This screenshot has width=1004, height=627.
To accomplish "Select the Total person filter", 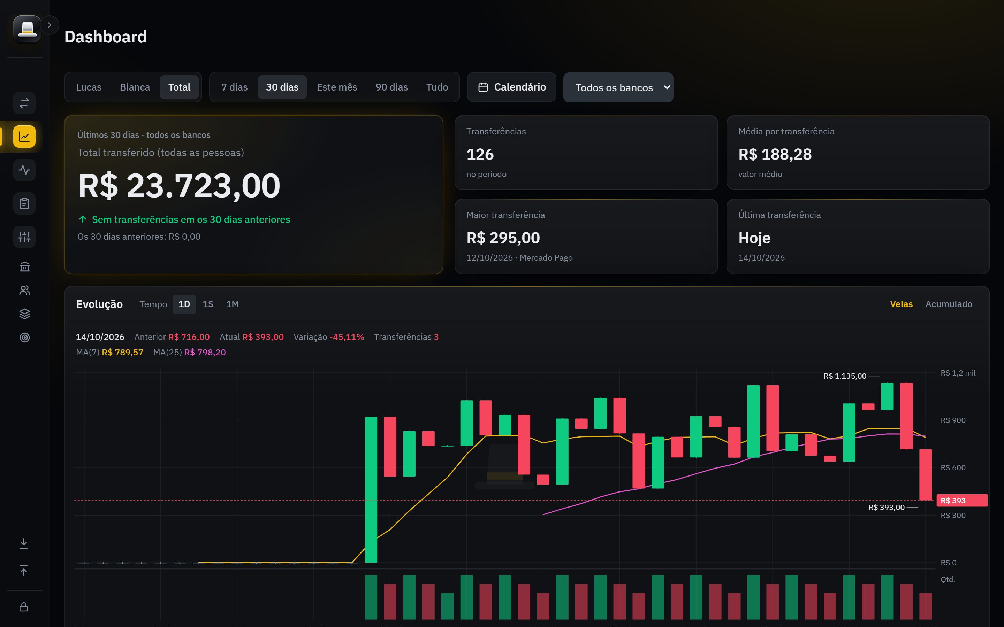I will pyautogui.click(x=179, y=87).
